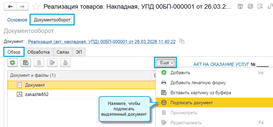Click the copy icon next to document link

coord(182,41)
